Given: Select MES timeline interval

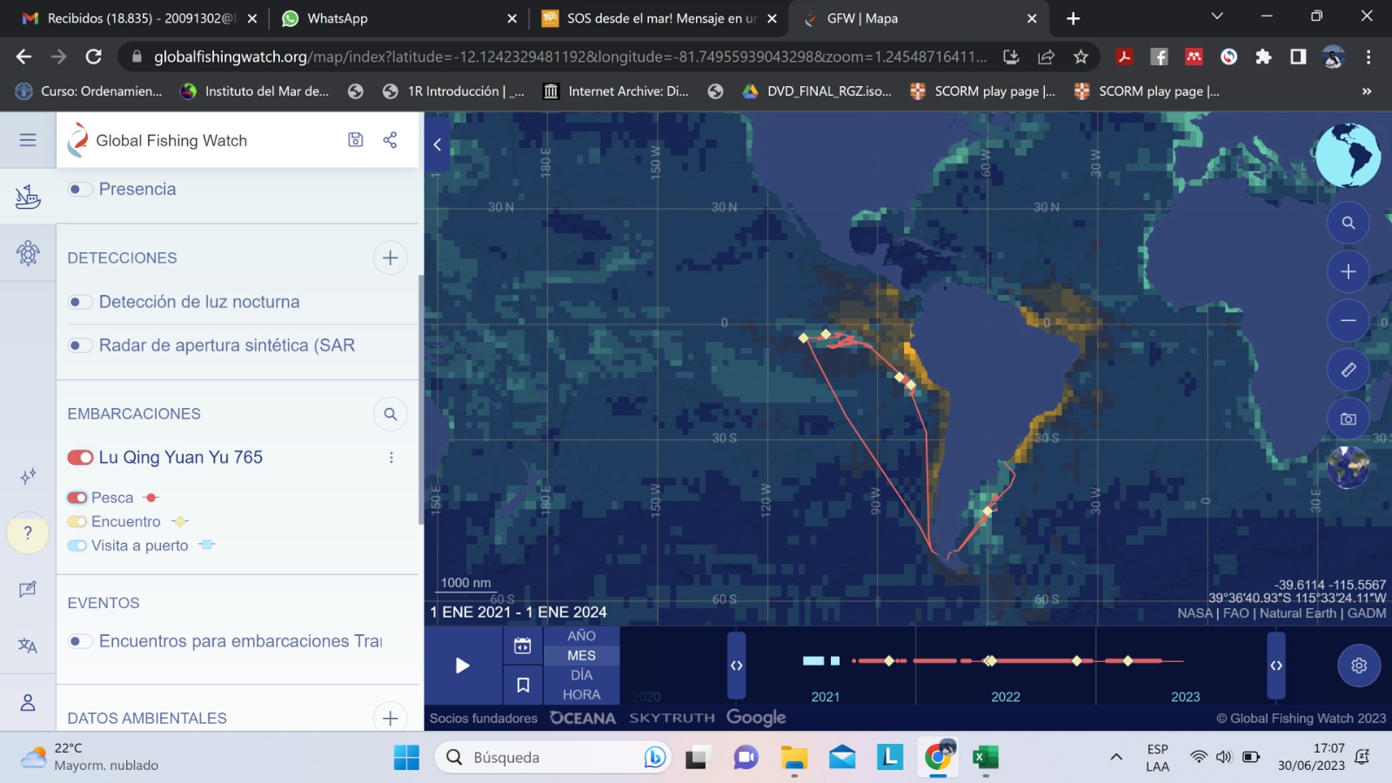Looking at the screenshot, I should 581,656.
